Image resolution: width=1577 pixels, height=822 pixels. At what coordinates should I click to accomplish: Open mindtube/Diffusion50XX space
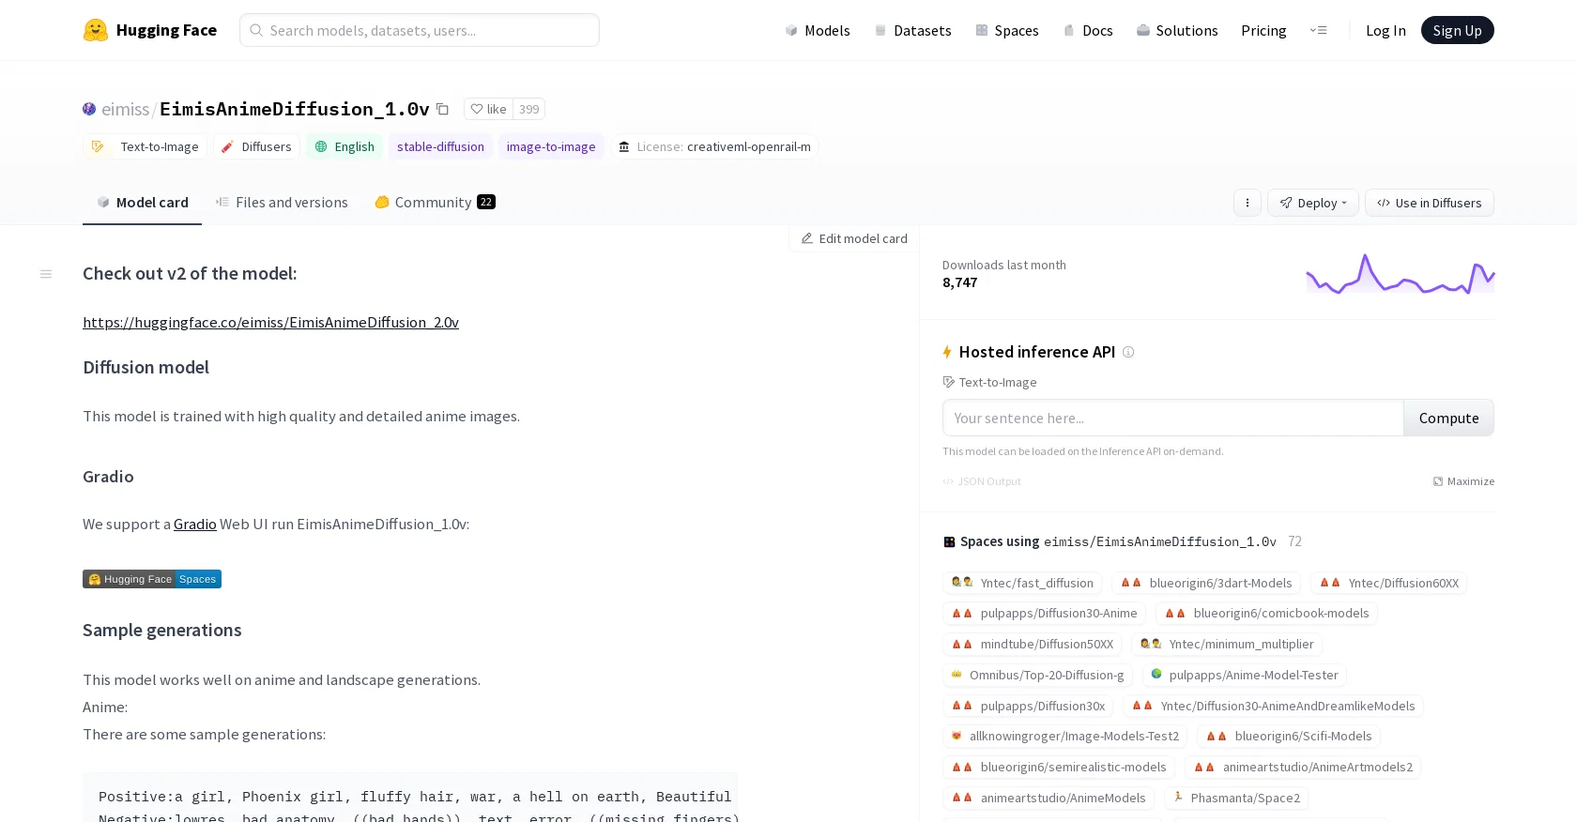click(1033, 644)
